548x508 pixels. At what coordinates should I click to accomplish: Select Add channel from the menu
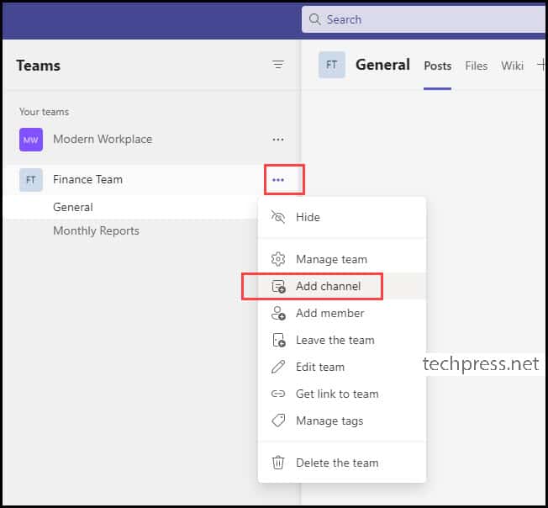click(x=342, y=286)
